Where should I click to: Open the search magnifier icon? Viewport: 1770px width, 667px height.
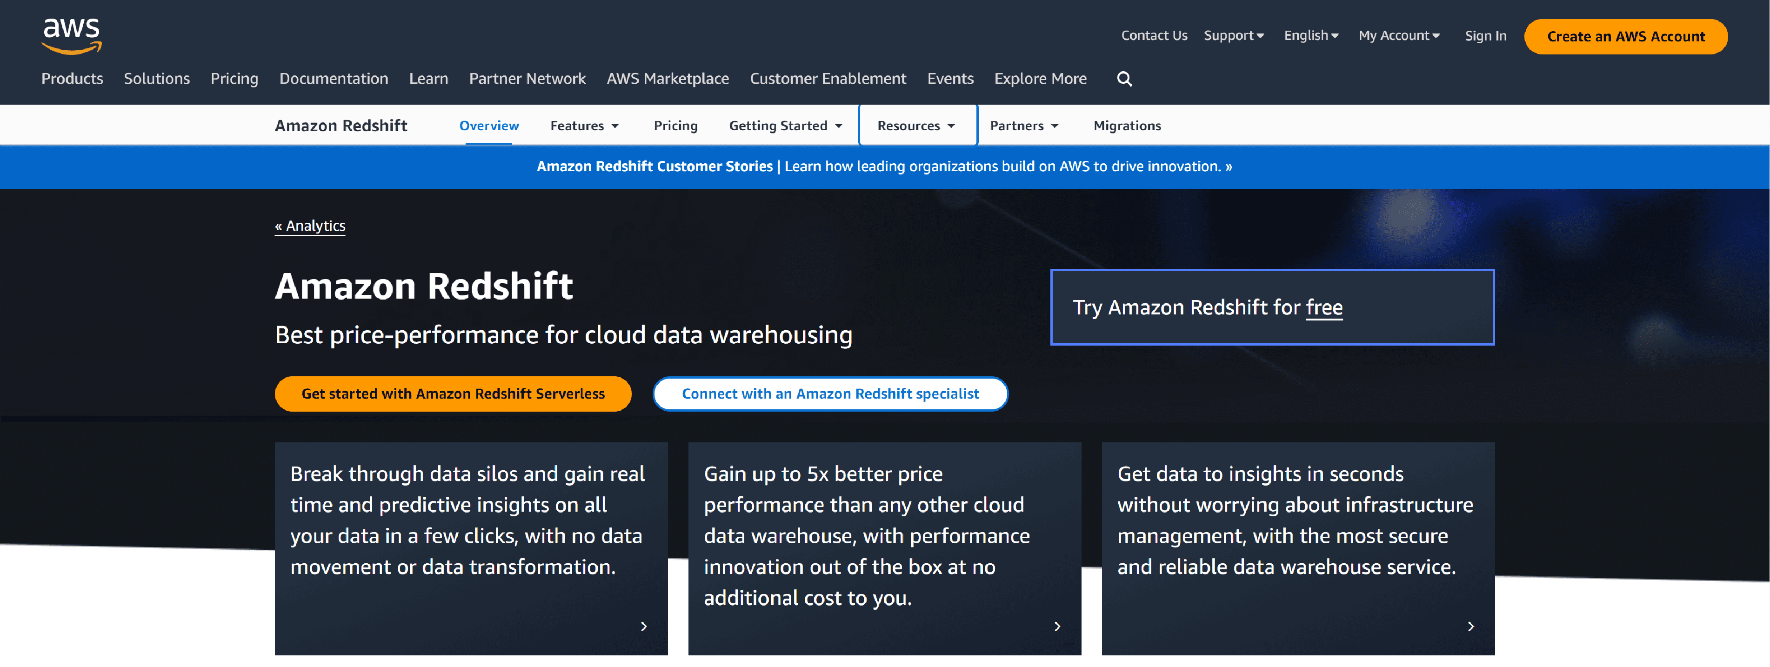pos(1124,79)
